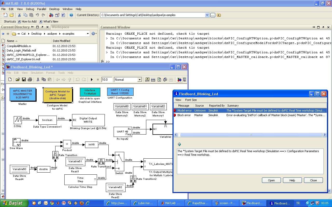Select the Digital Output WRITE block
Image resolution: width=332 pixels, height=207 pixels.
click(x=88, y=120)
